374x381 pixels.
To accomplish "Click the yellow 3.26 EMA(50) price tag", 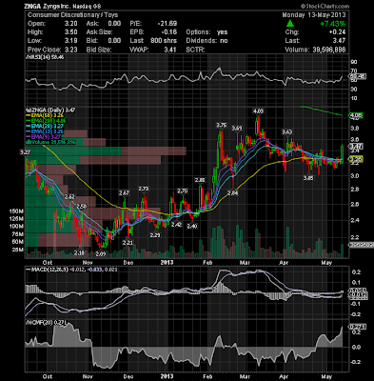I will coord(356,159).
